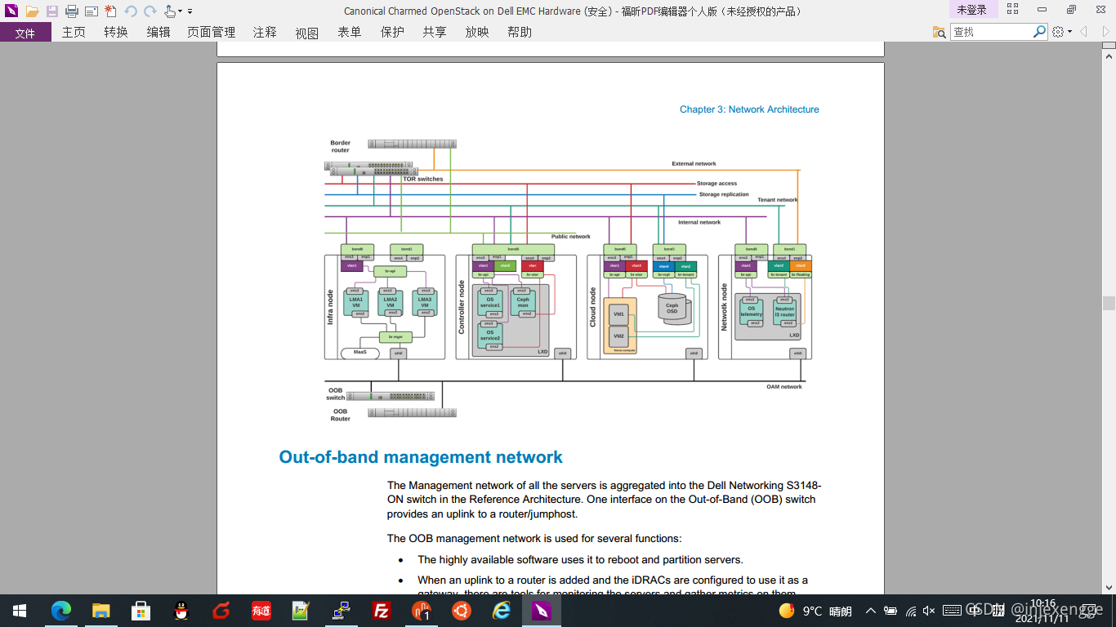
Task: Open the 注释 tab
Action: pyautogui.click(x=265, y=33)
